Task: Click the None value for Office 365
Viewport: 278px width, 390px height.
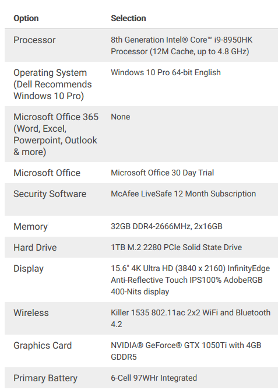Action: (x=121, y=117)
